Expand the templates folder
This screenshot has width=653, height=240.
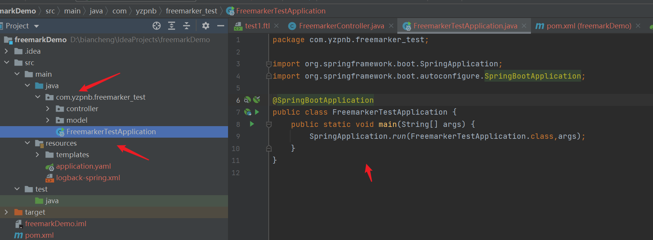coord(37,155)
